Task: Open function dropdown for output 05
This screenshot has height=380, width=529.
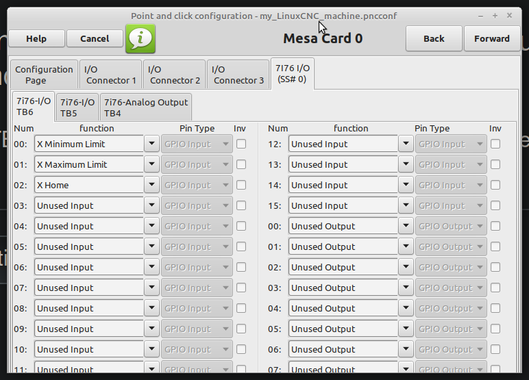Action: tap(406, 329)
